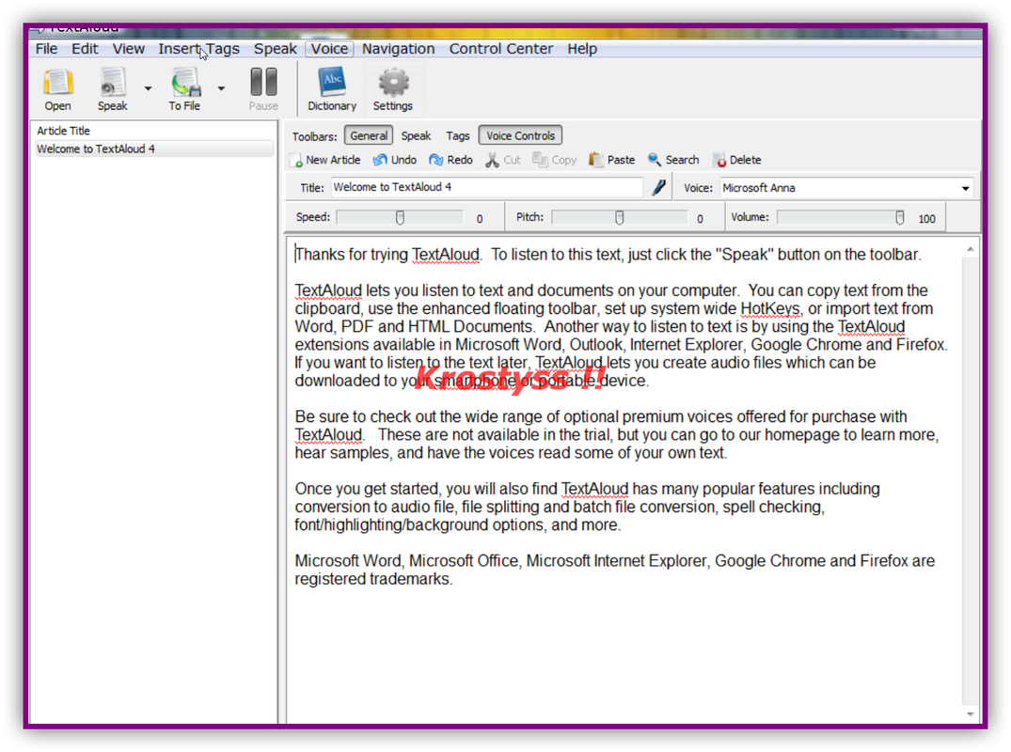Viewport: 1011px width, 752px height.
Task: Click the Paste toolbar button
Action: 612,160
